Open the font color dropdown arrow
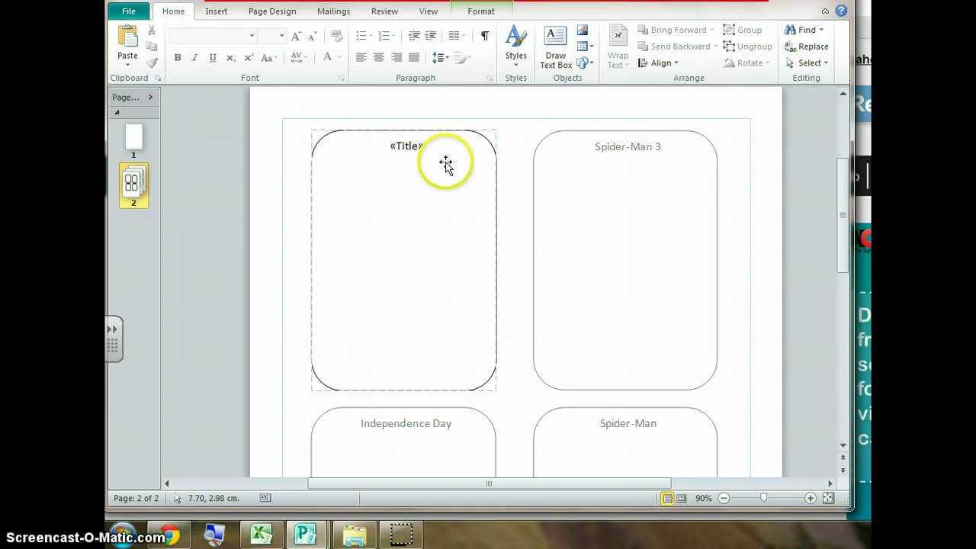This screenshot has height=549, width=976. [x=339, y=57]
